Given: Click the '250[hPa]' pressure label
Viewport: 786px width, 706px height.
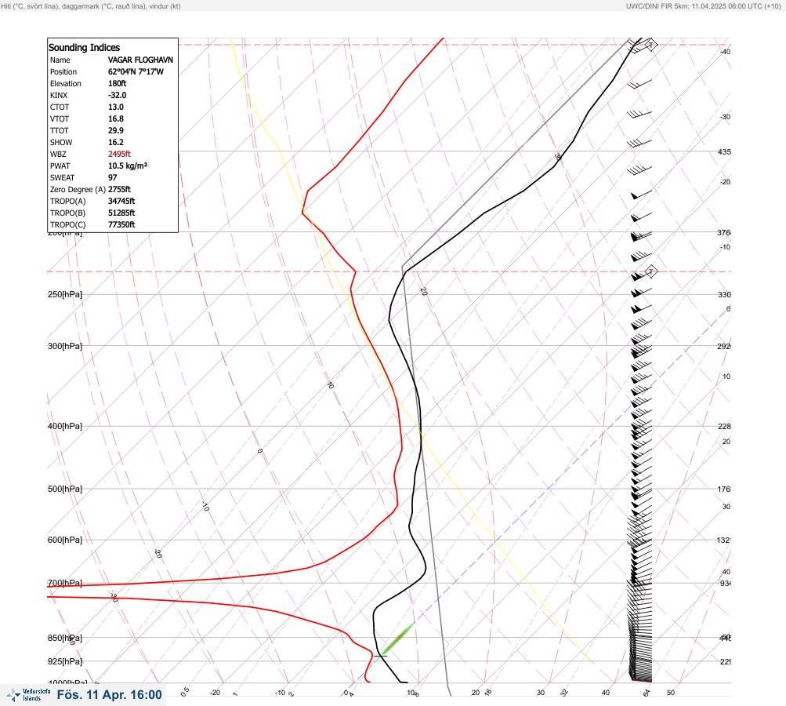Looking at the screenshot, I should pyautogui.click(x=65, y=294).
